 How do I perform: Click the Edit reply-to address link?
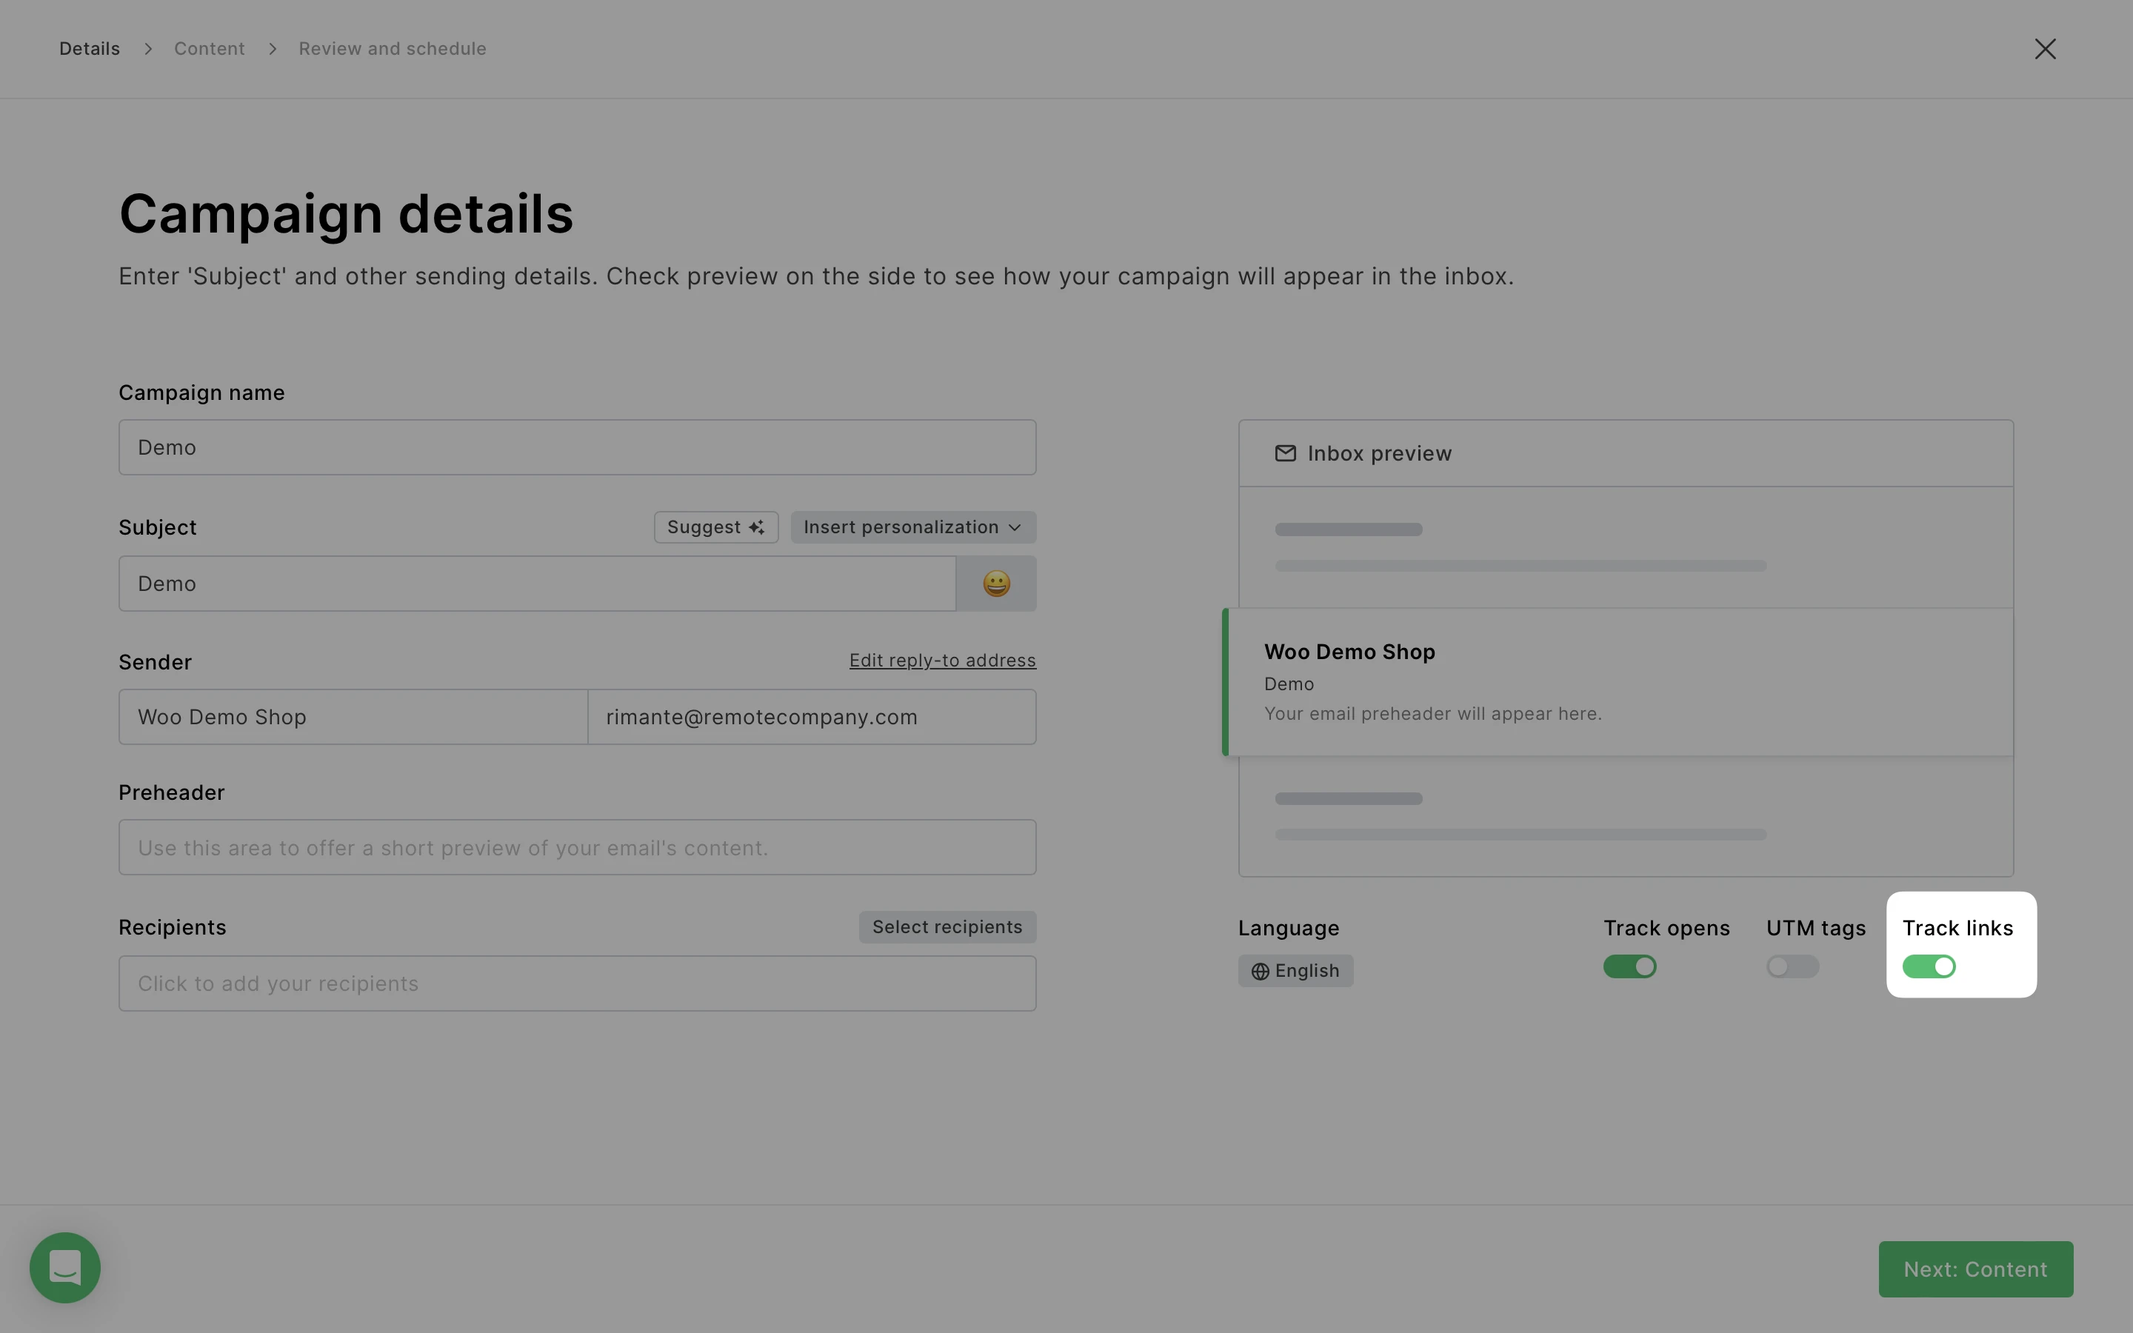click(942, 661)
